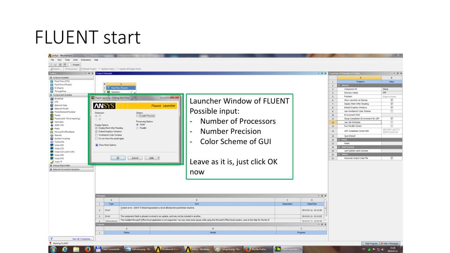
Task: Collapse General group in Properties panel
Action: (x=339, y=86)
